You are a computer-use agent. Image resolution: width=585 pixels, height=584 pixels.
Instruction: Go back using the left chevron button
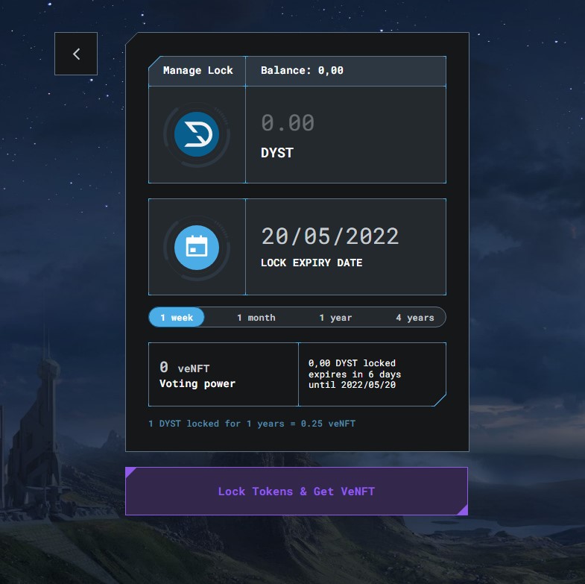point(76,54)
